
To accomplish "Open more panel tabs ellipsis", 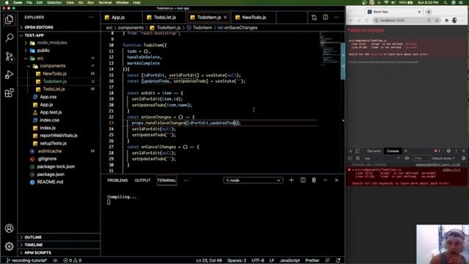I will point(186,180).
